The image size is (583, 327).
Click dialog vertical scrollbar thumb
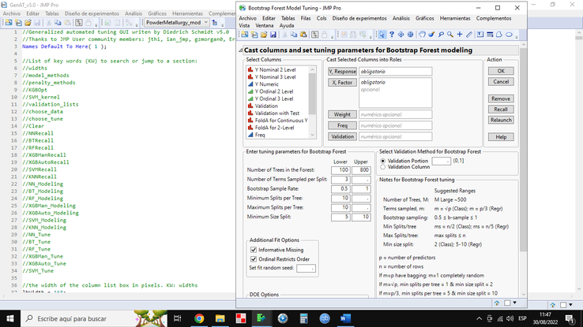point(523,150)
